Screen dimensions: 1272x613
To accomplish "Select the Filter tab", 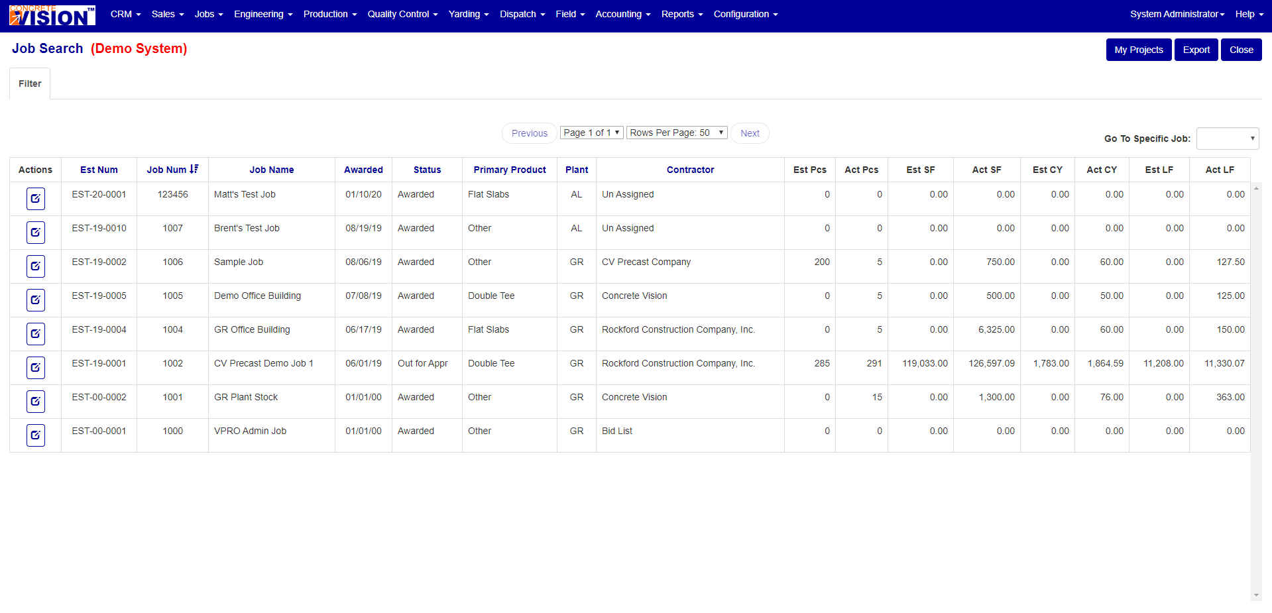I will coord(30,84).
